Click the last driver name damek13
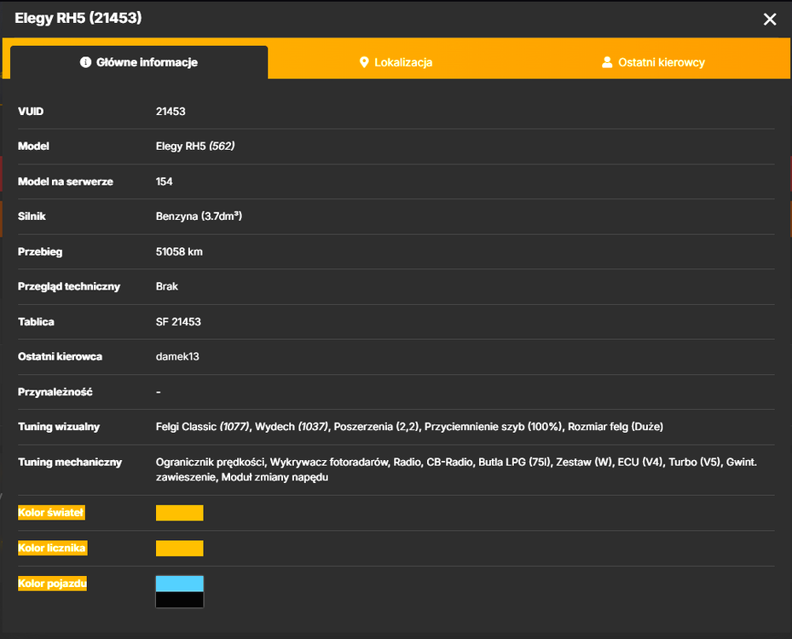Viewport: 792px width, 639px height. click(177, 356)
